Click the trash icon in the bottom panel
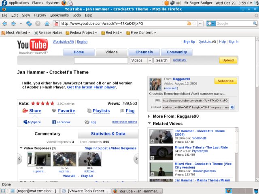Viewport: 259px width, 194px height. [x=256, y=191]
